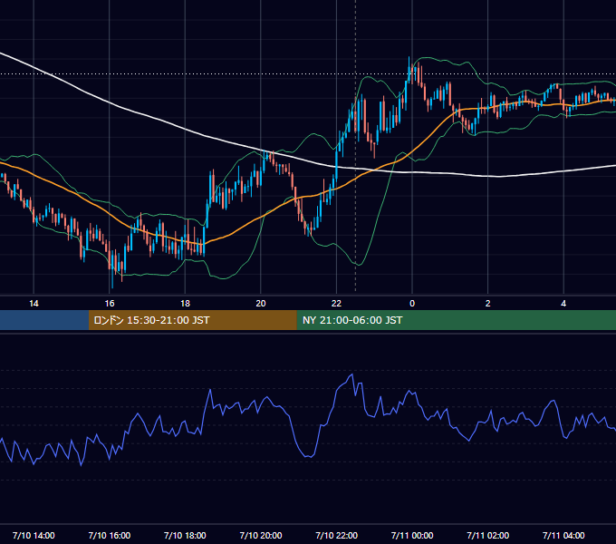
Task: Click the hour label 18 on time axis
Action: 185,304
